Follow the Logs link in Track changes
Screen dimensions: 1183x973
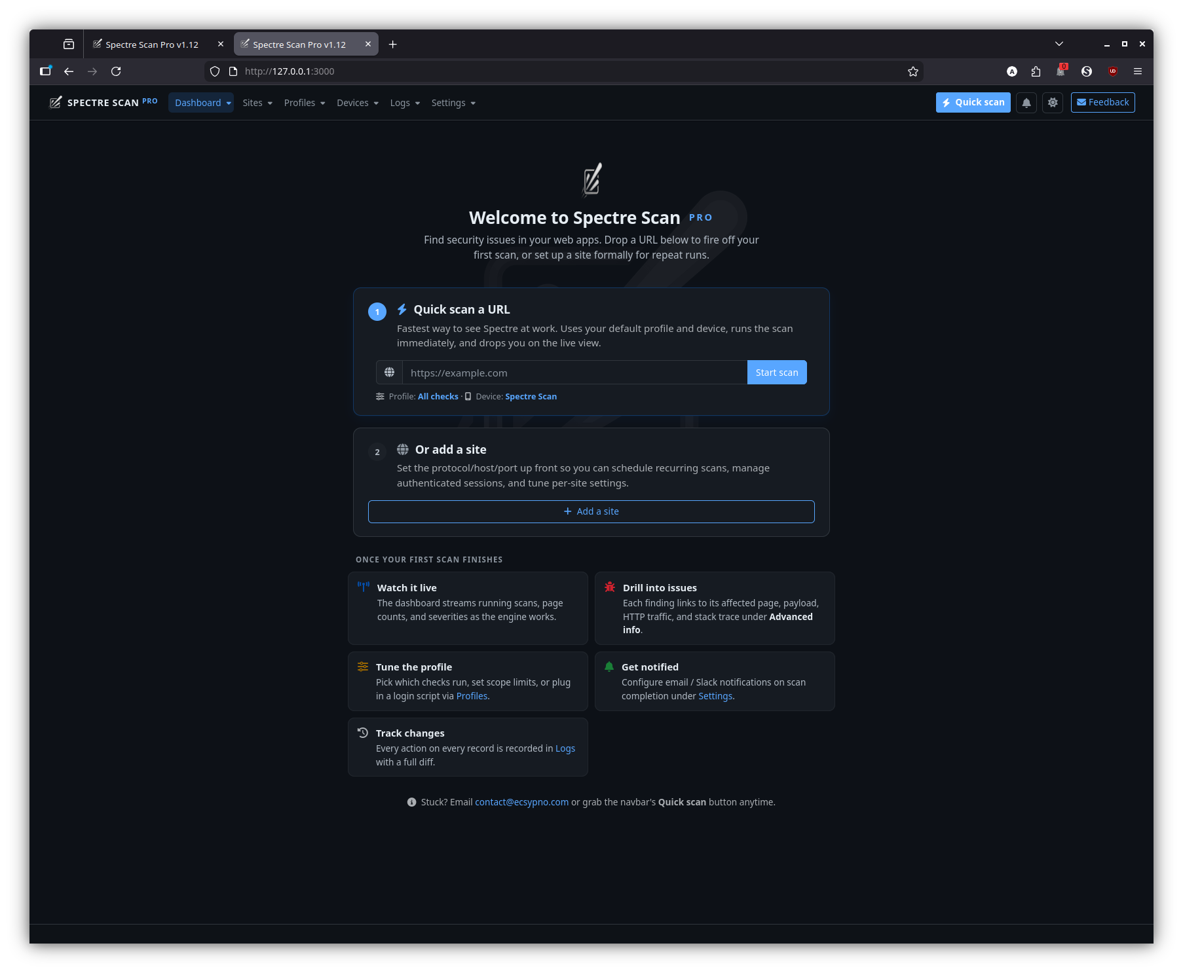565,748
